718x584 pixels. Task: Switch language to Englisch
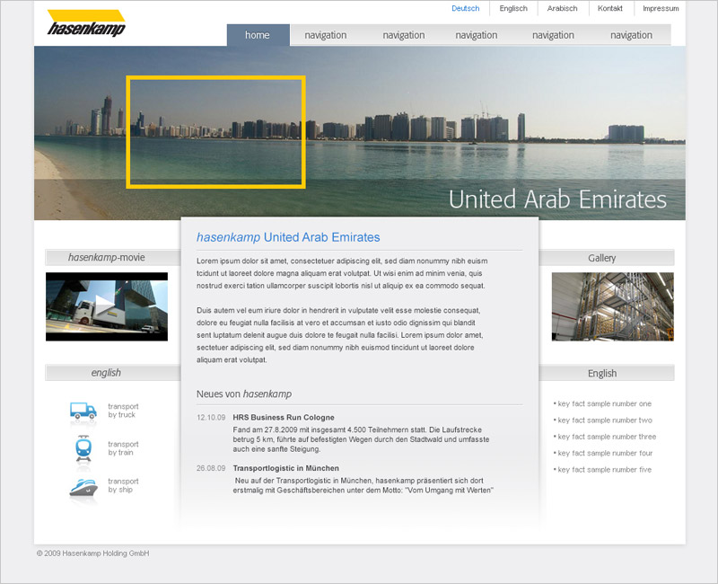[513, 8]
